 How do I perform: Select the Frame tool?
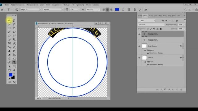[x=9, y=43]
